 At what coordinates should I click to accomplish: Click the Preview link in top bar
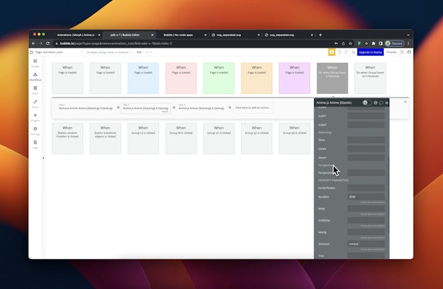(x=391, y=52)
